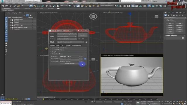Toggle the Window/Crossing selection tool
Image resolution: width=187 pixels, height=105 pixels.
click(x=42, y=6)
